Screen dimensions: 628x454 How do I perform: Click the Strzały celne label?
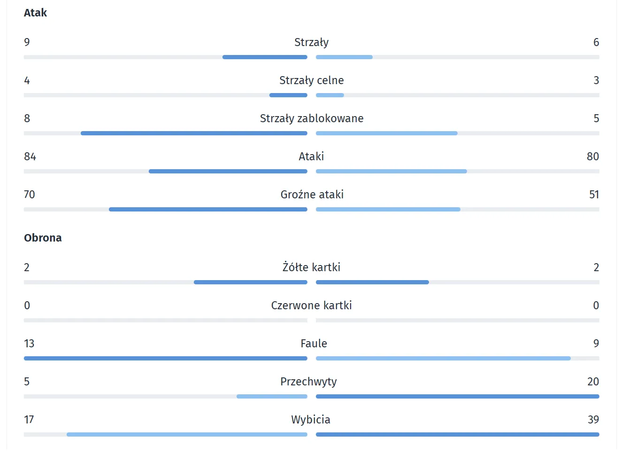click(x=311, y=80)
